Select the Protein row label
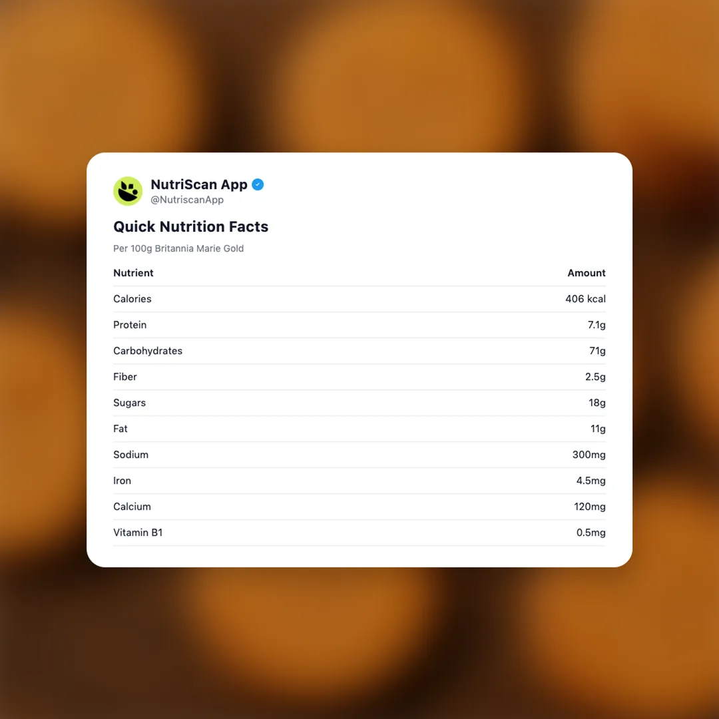The height and width of the screenshot is (719, 719). (130, 325)
